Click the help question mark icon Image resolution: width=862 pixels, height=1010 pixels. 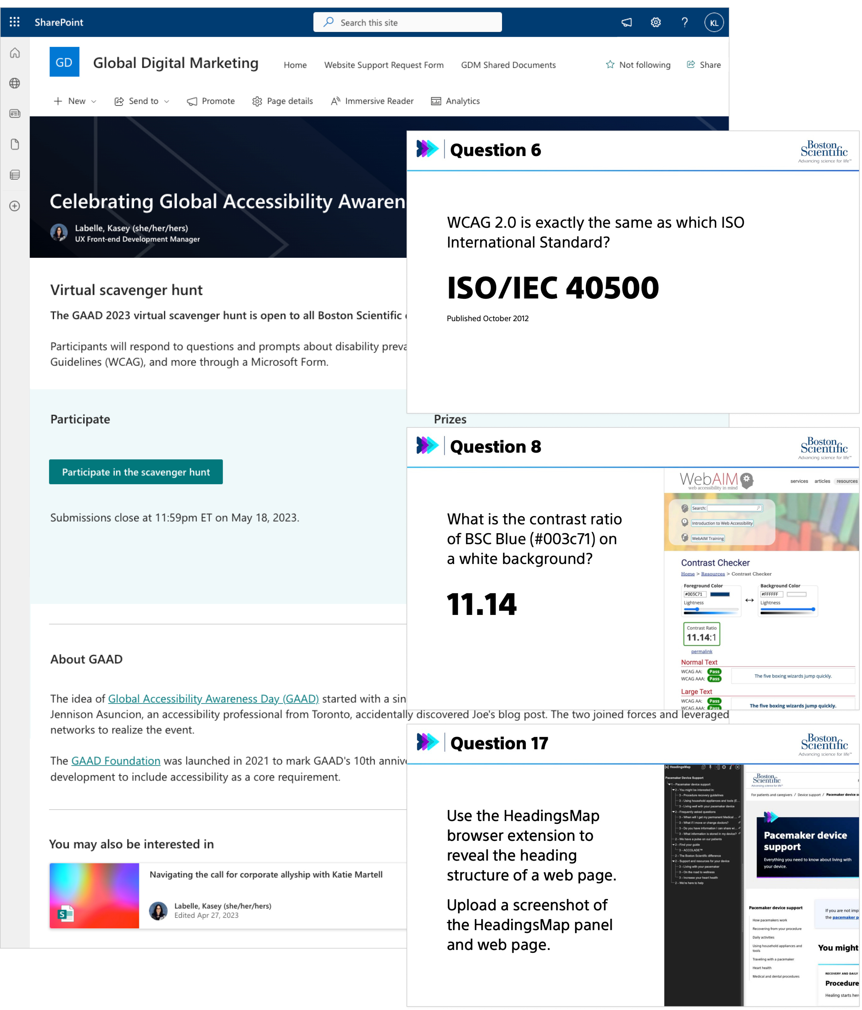(x=684, y=21)
